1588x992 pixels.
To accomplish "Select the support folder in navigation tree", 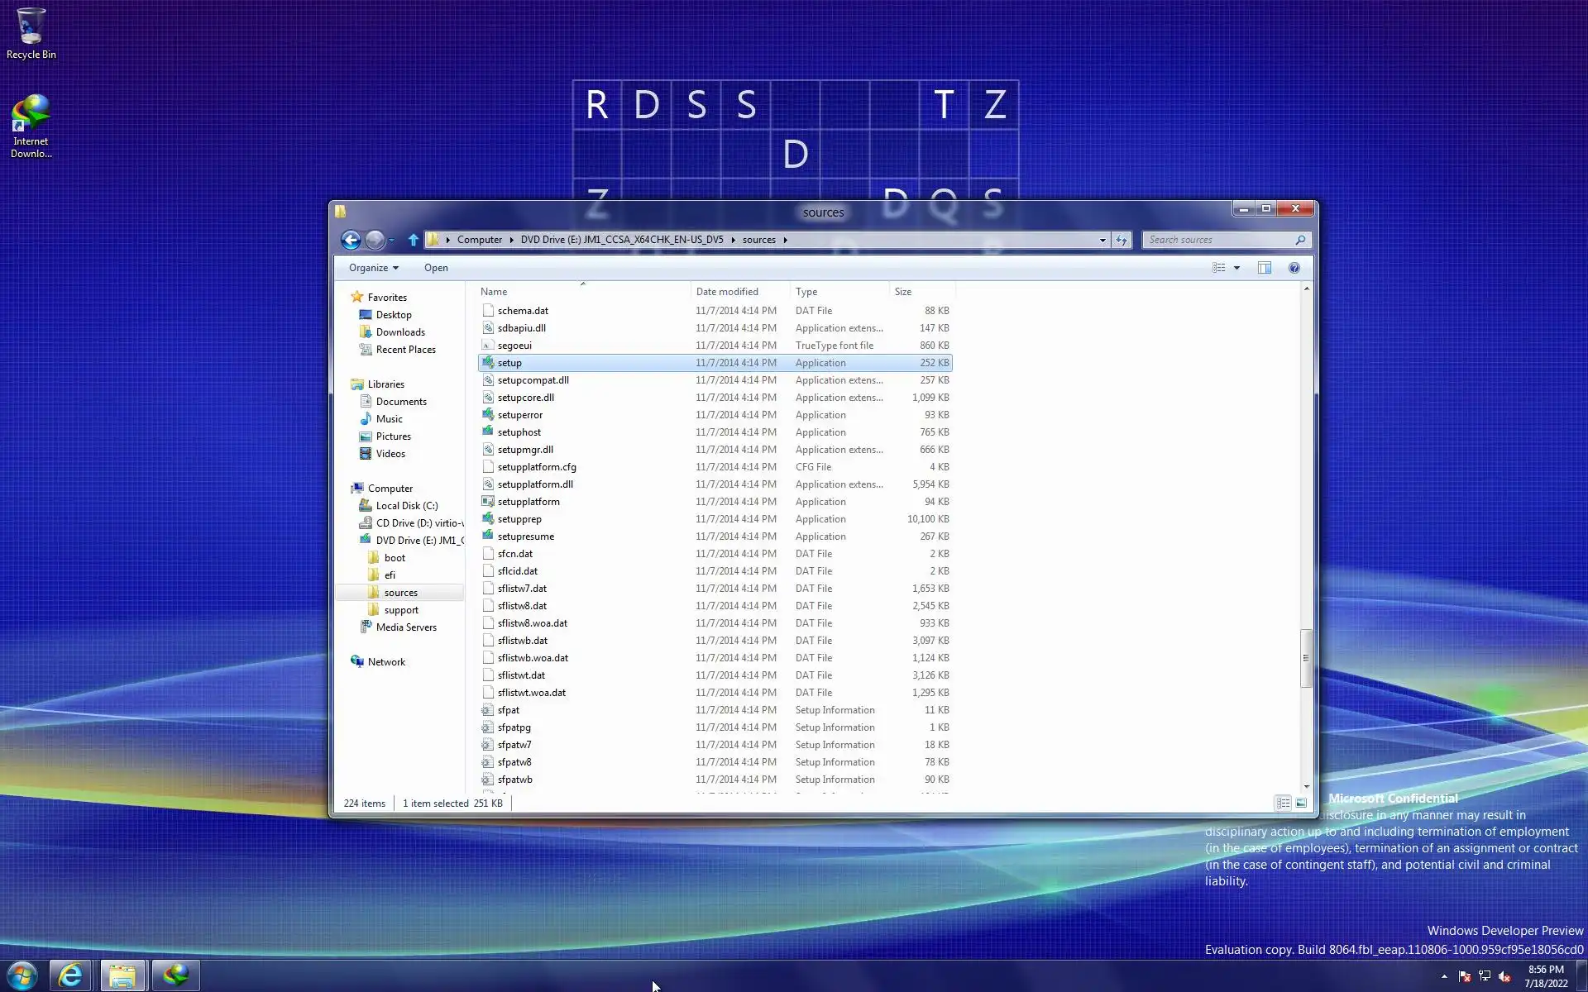I will pos(401,610).
